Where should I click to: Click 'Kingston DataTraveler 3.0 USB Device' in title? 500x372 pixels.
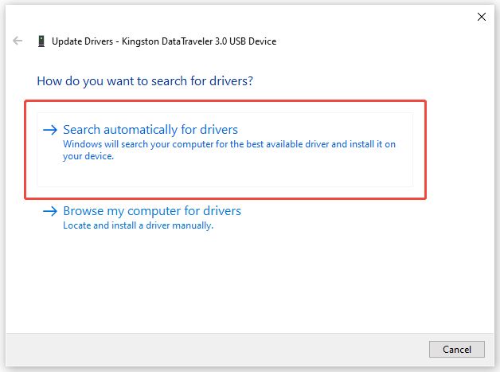pyautogui.click(x=199, y=41)
